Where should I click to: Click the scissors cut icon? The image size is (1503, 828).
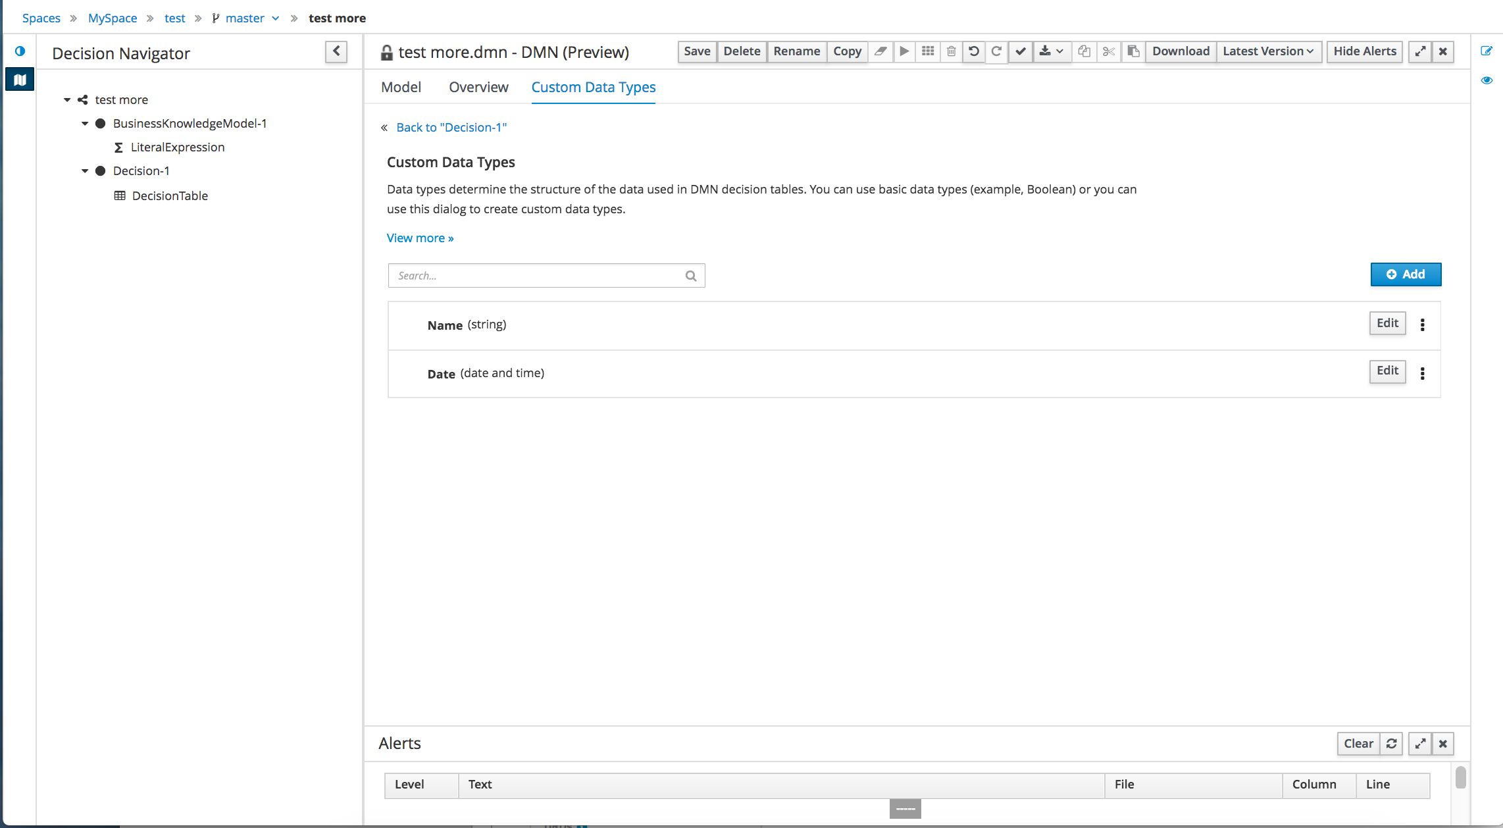(1109, 51)
